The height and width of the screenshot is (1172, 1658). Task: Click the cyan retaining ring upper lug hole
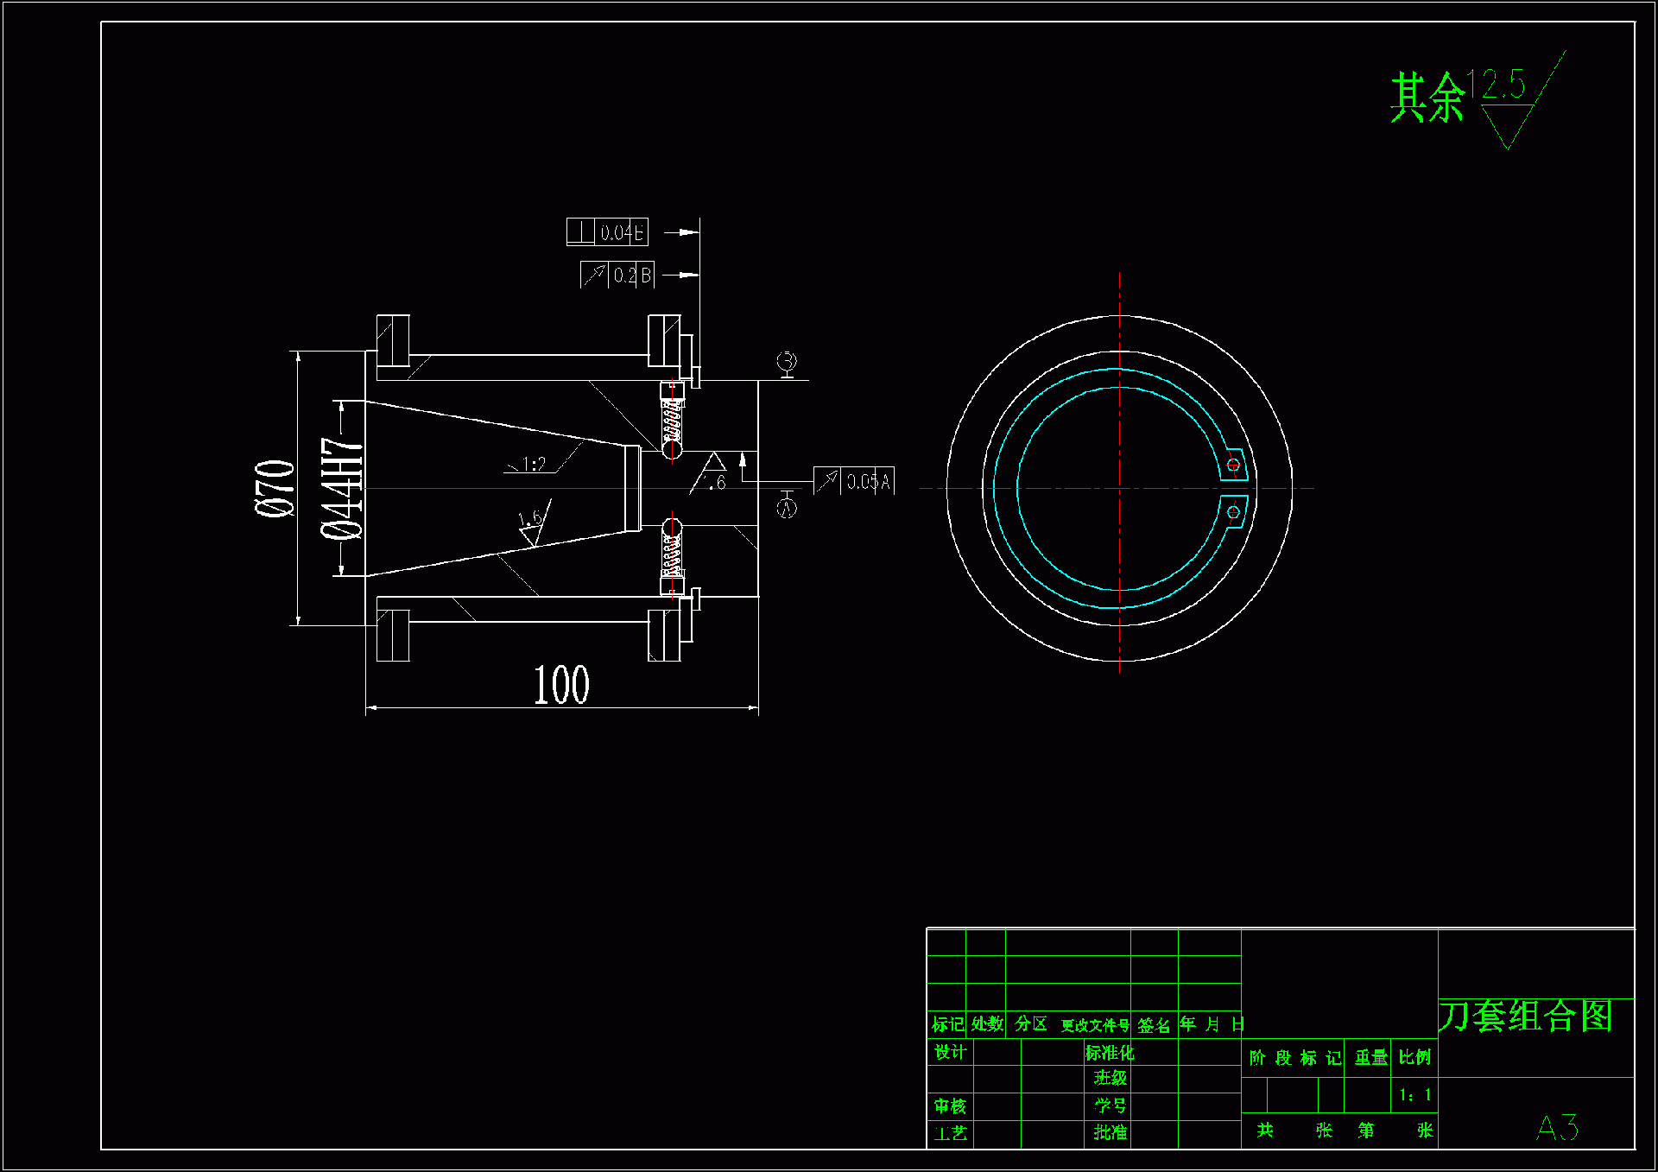pos(1233,465)
